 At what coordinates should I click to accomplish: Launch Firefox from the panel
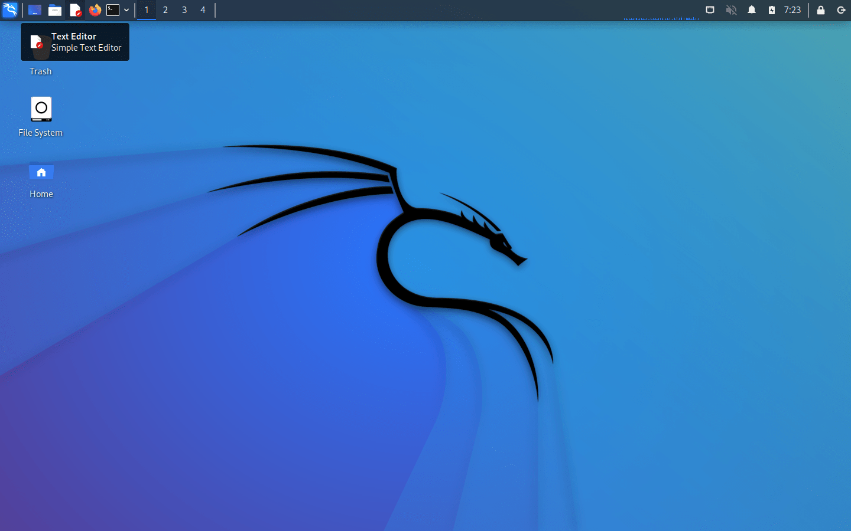95,10
